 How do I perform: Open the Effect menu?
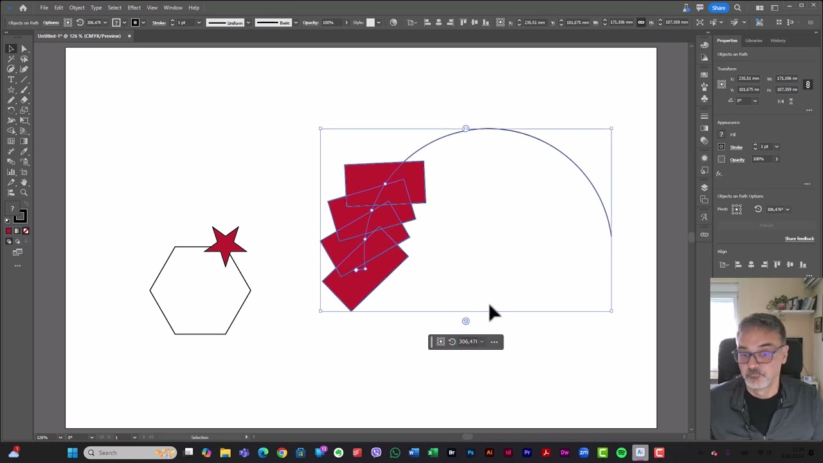(134, 8)
